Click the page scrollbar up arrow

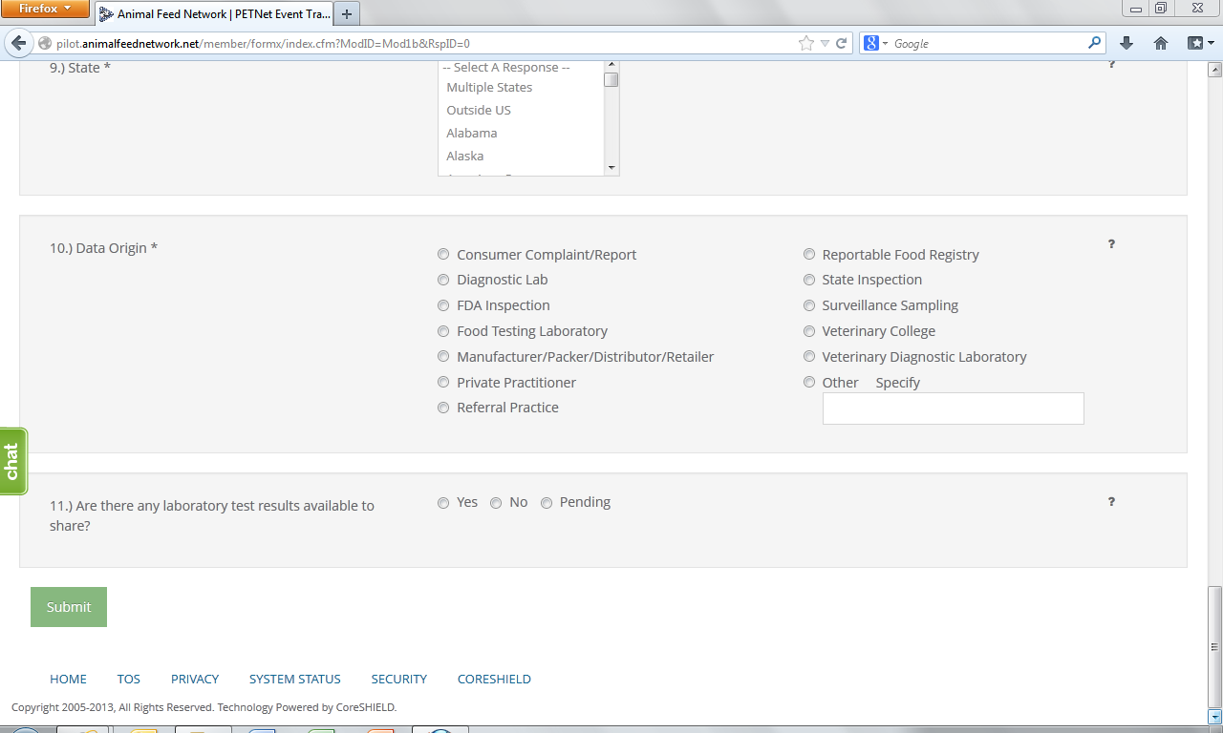[1215, 70]
